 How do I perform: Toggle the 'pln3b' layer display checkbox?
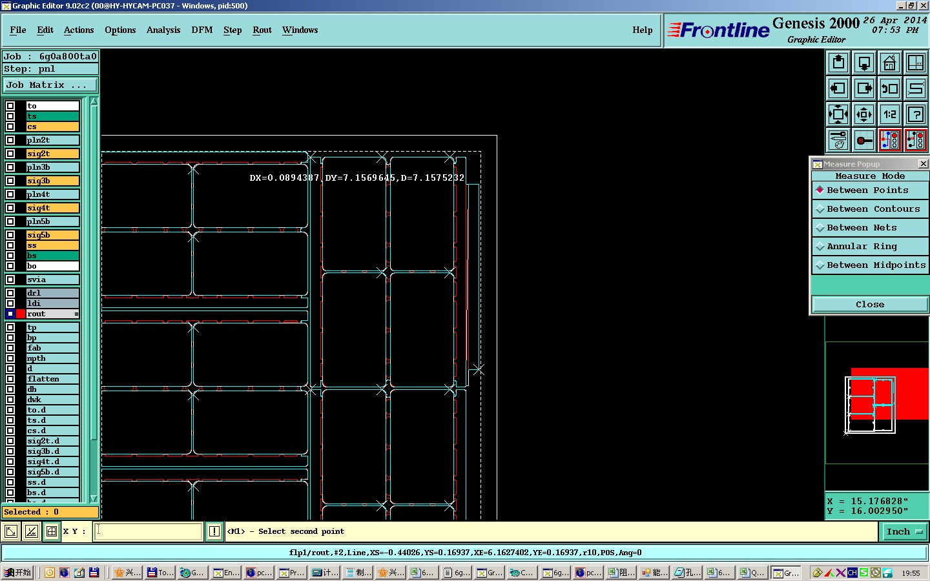pyautogui.click(x=10, y=167)
